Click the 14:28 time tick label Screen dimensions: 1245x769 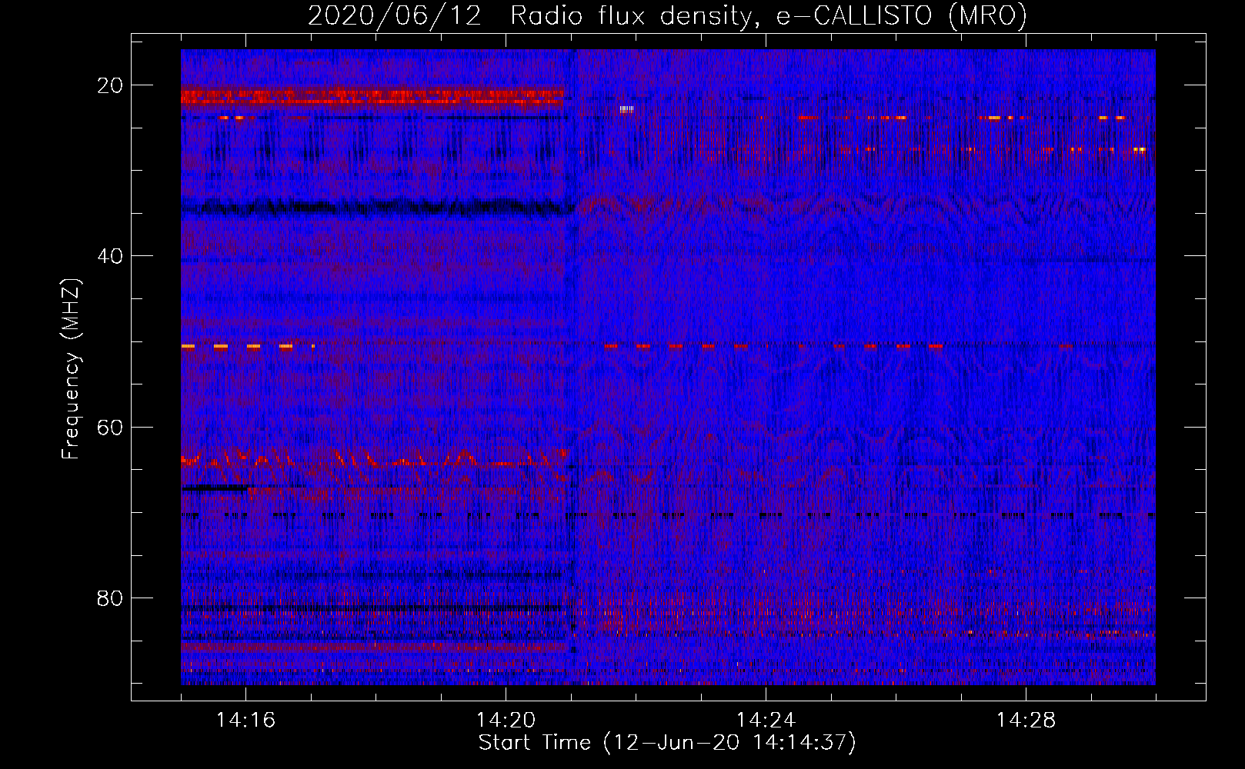(1026, 721)
